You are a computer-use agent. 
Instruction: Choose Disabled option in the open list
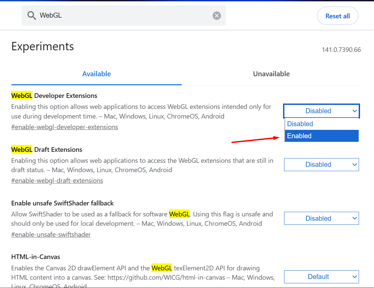321,124
